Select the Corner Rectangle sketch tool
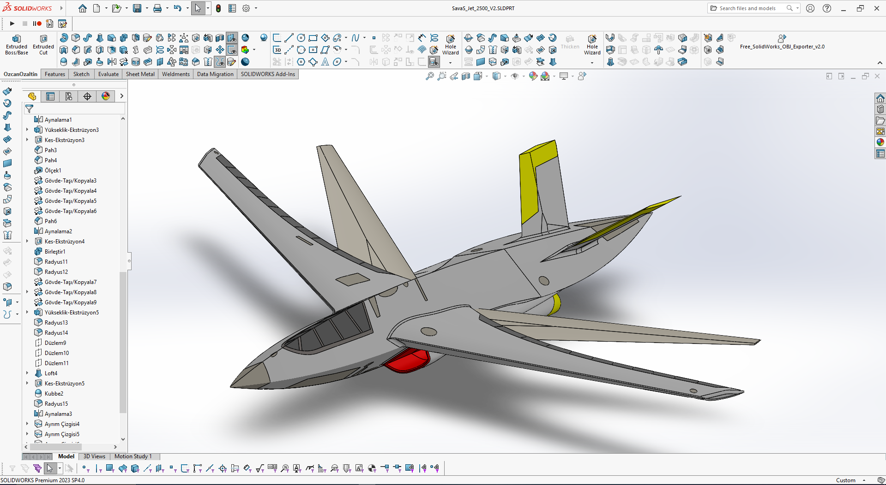The image size is (886, 485). pyautogui.click(x=313, y=38)
